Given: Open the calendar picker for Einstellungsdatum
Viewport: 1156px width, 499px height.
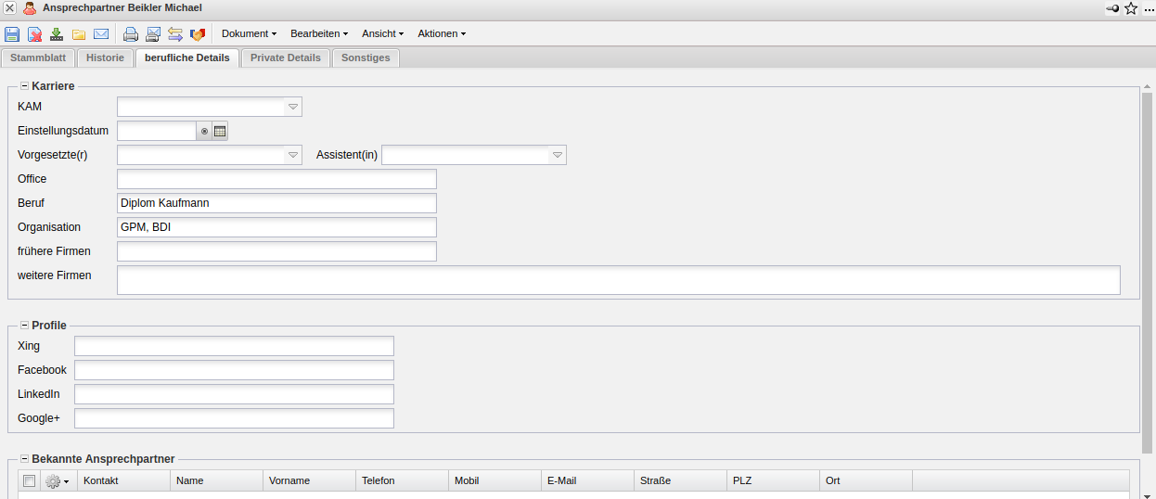Looking at the screenshot, I should click(220, 132).
